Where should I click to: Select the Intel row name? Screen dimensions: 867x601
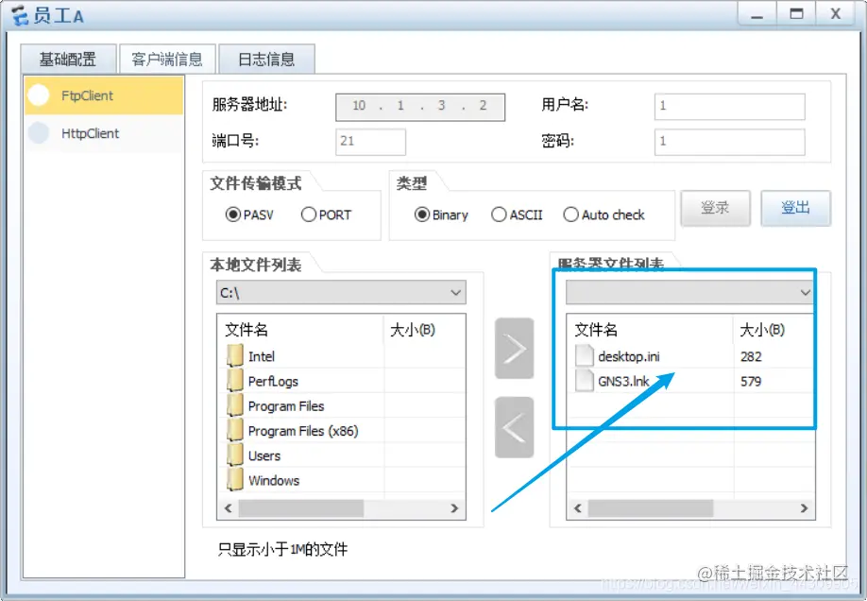point(262,357)
